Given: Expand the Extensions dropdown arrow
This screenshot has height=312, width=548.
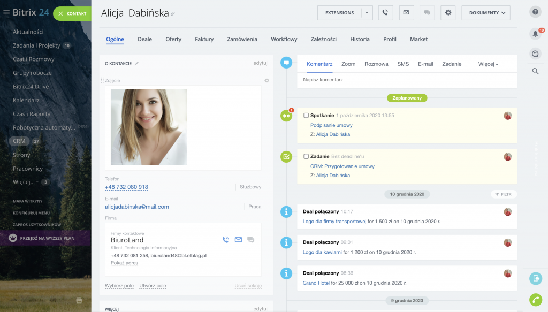Looking at the screenshot, I should pos(367,13).
